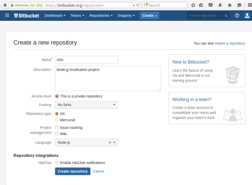Select the Mercurial repository type

click(x=57, y=120)
